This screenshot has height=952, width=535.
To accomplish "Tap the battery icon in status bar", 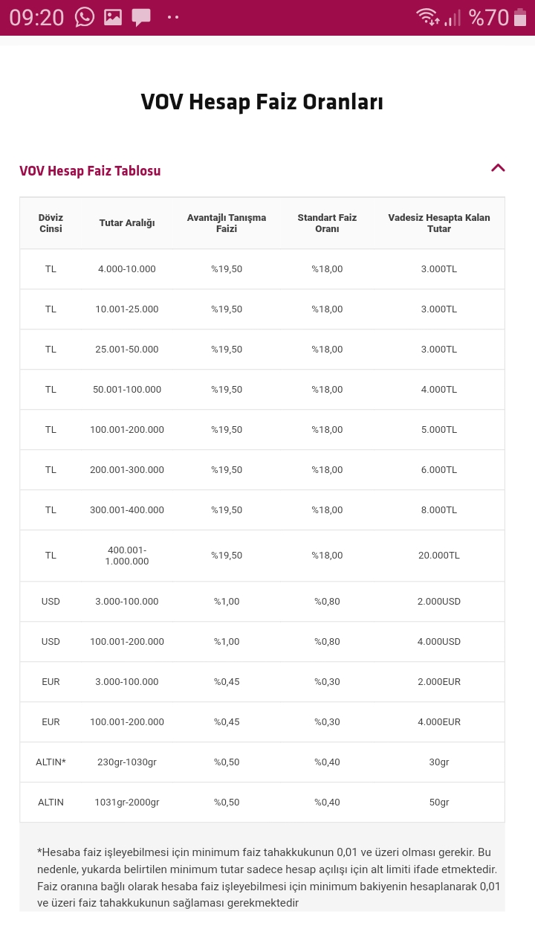I will (x=519, y=17).
